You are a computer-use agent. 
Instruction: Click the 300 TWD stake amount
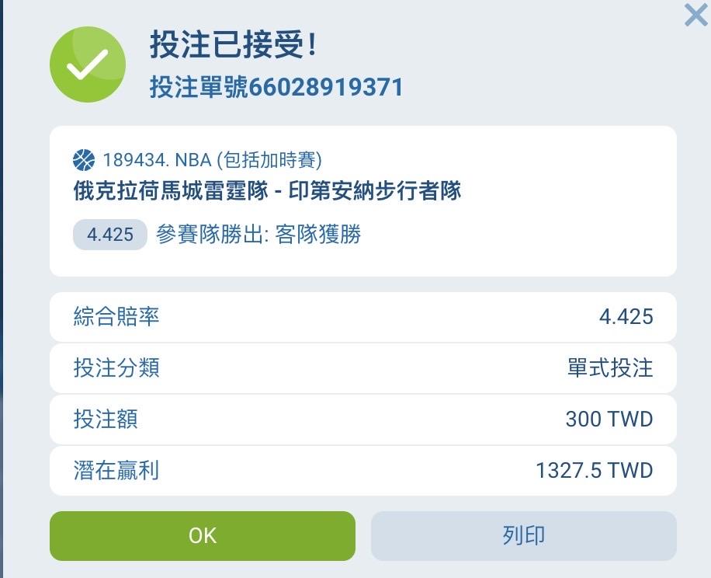click(x=609, y=420)
